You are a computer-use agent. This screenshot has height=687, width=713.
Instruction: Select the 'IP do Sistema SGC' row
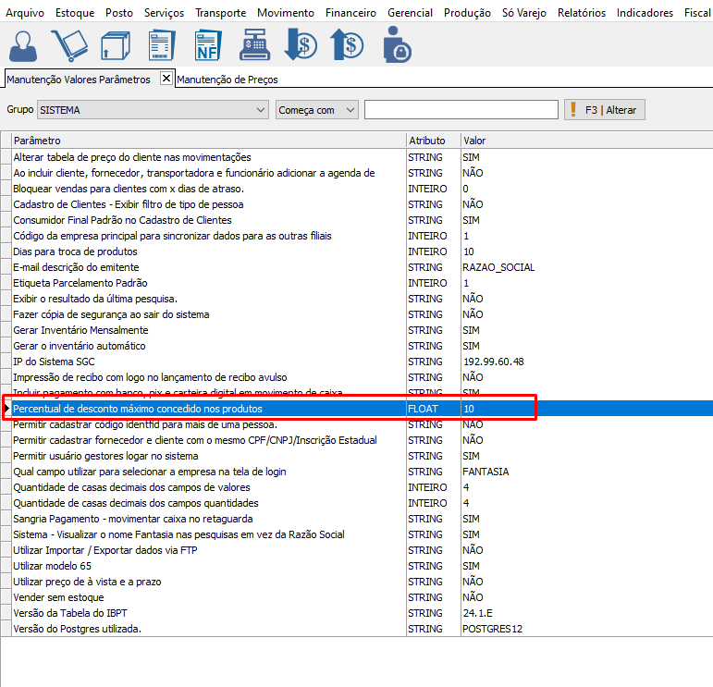pos(208,362)
